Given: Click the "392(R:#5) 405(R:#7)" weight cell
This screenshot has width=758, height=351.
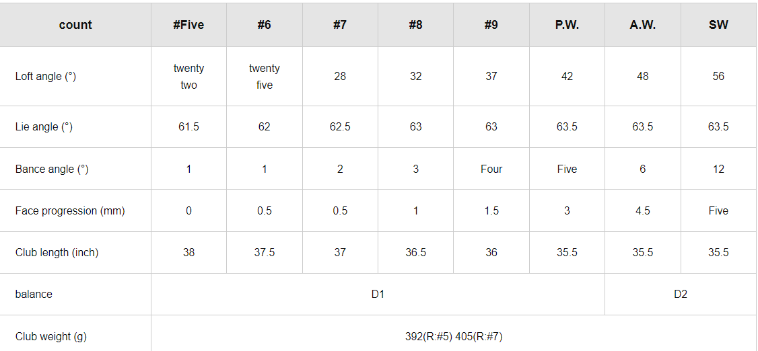Looking at the screenshot, I should click(454, 336).
